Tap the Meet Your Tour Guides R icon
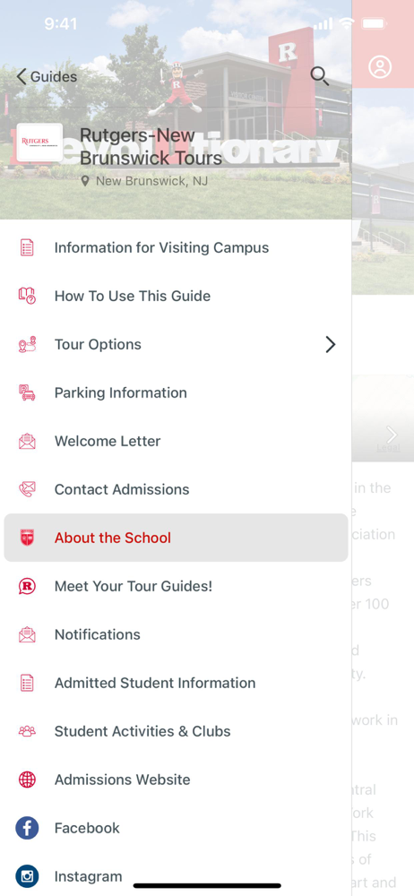The height and width of the screenshot is (896, 414). 27,586
